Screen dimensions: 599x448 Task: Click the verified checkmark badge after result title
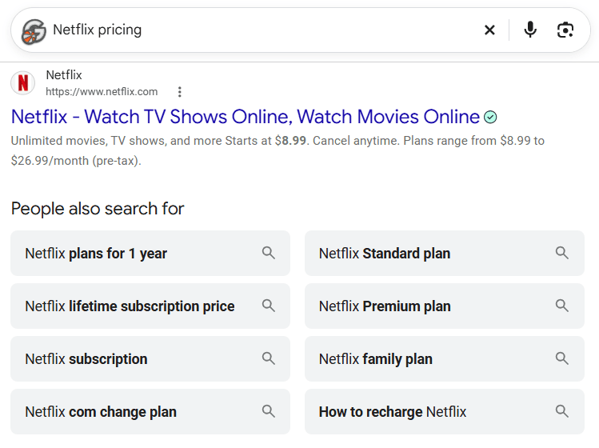click(490, 117)
